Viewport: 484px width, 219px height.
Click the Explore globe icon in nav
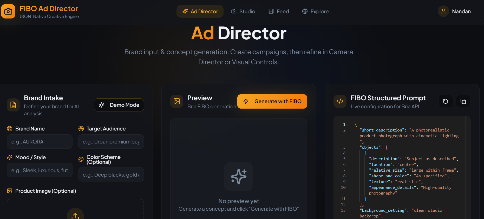pyautogui.click(x=305, y=11)
